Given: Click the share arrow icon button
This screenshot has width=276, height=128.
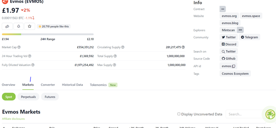Looking at the screenshot, I should tap(7, 26).
